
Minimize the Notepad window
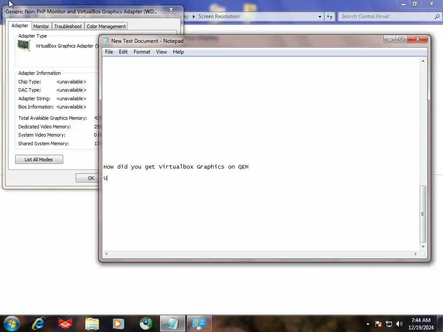click(390, 39)
